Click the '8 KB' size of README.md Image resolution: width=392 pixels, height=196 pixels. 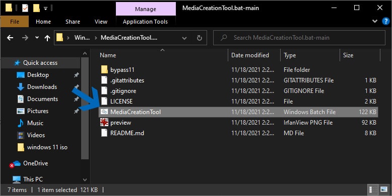coord(370,133)
